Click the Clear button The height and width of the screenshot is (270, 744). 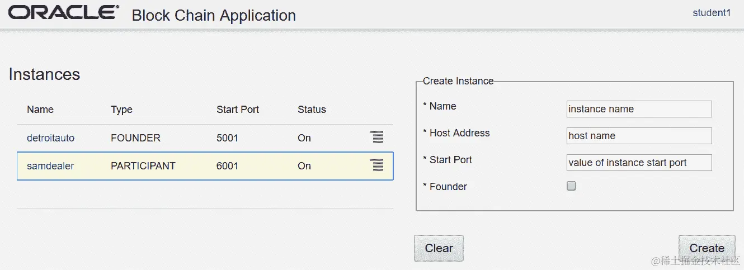[439, 248]
